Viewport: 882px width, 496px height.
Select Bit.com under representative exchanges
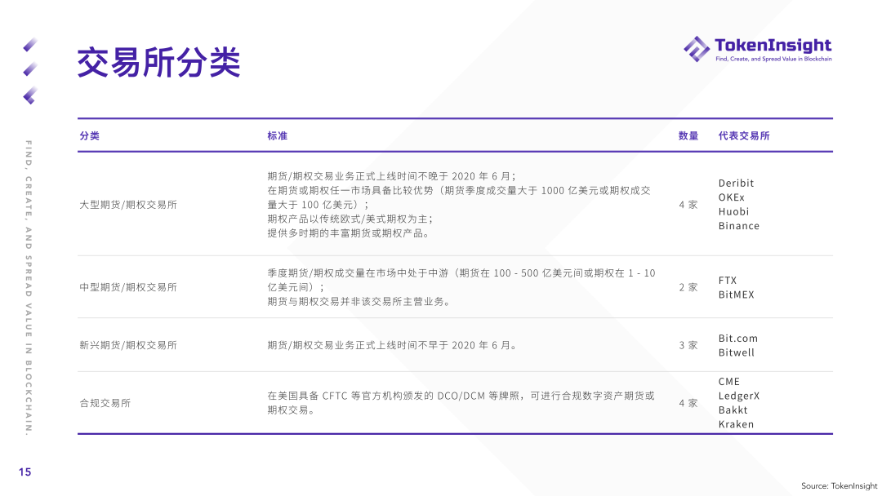(x=737, y=338)
